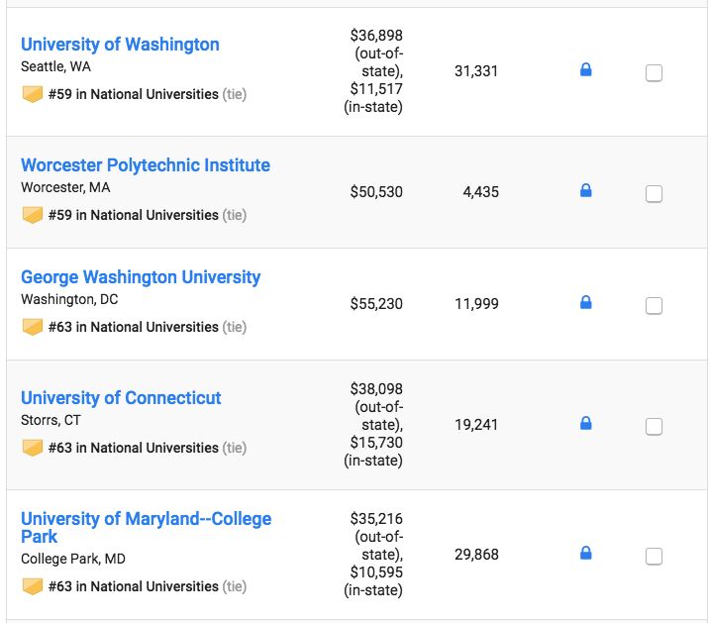The image size is (710, 623).
Task: Visit the University of Maryland--College Park link
Action: (x=146, y=519)
